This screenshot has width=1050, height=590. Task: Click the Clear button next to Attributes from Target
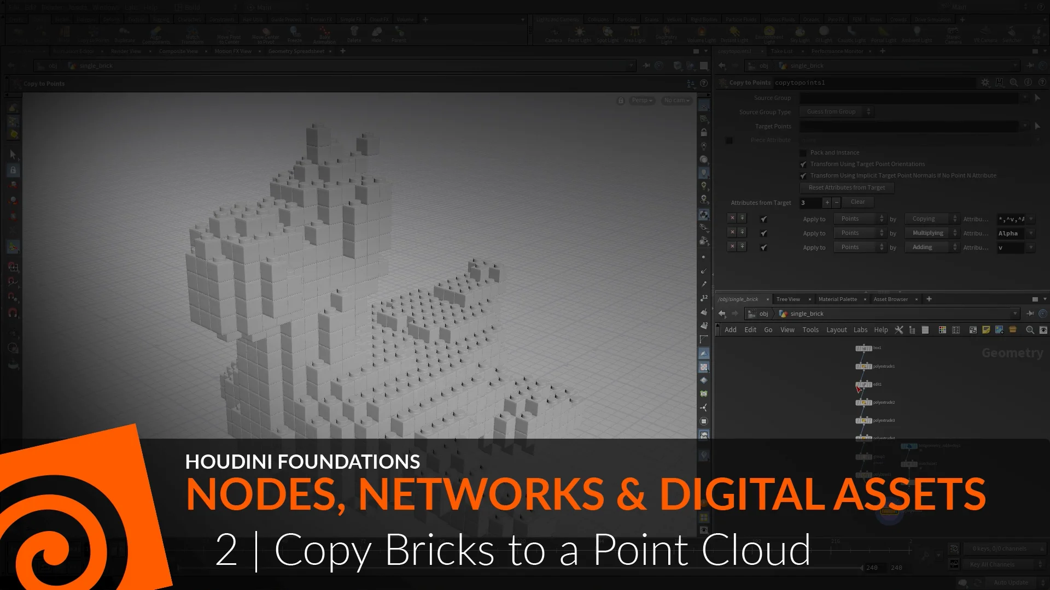tap(857, 202)
